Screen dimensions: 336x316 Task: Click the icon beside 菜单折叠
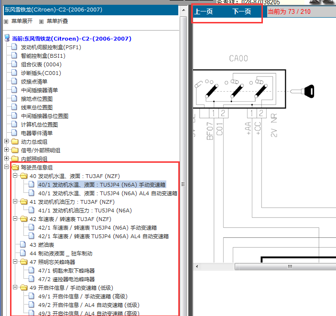coord(42,21)
